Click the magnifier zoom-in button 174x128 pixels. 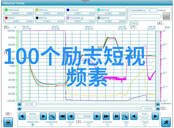[x=52, y=116]
